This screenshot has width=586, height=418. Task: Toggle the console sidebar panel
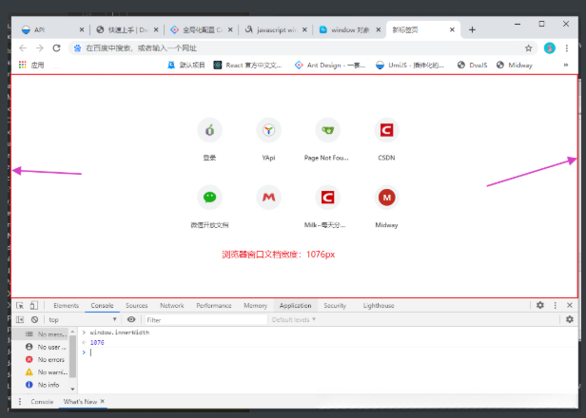coord(20,320)
